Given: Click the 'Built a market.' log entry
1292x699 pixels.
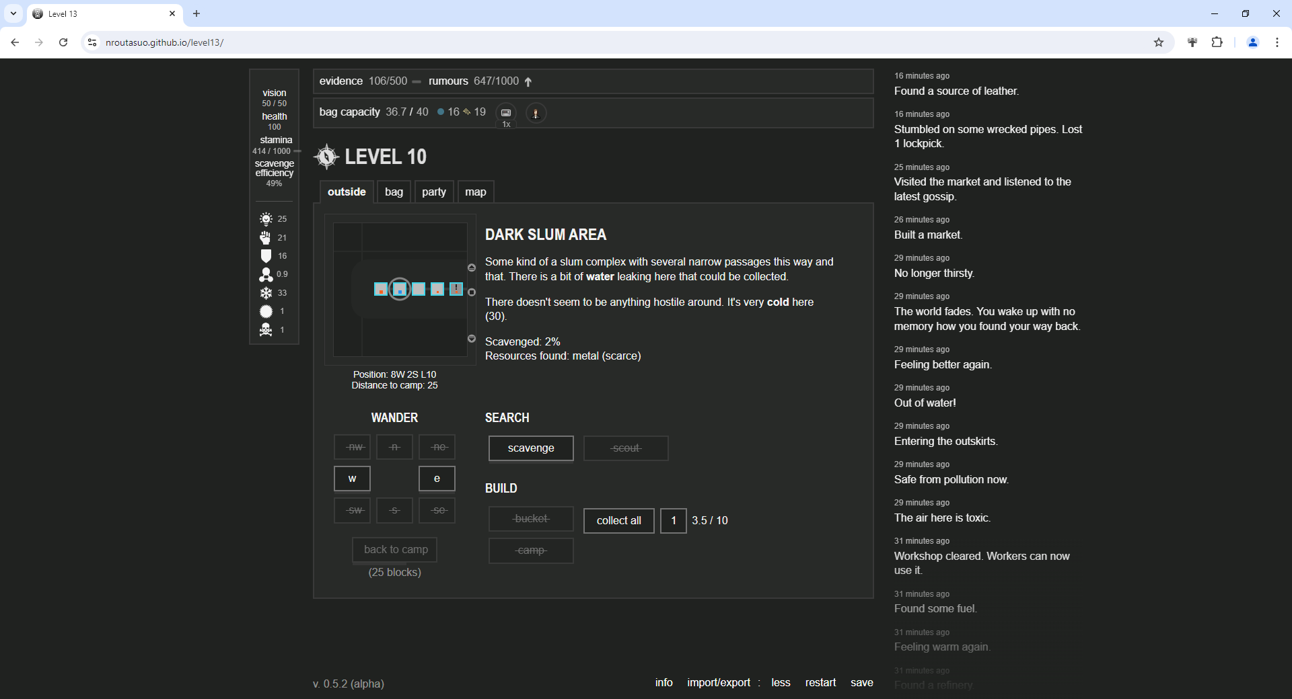Looking at the screenshot, I should click(929, 235).
